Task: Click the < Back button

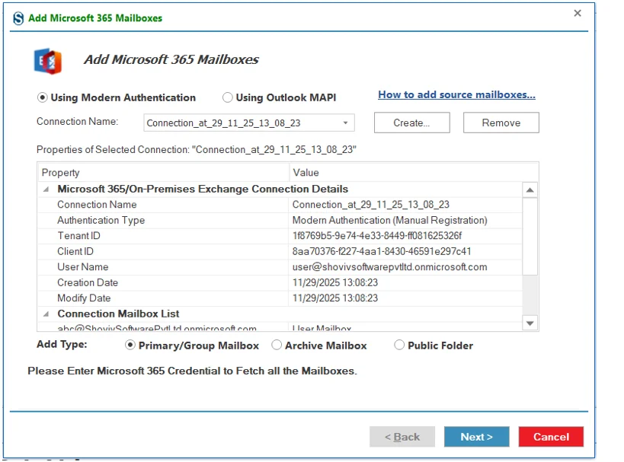Action: [402, 437]
